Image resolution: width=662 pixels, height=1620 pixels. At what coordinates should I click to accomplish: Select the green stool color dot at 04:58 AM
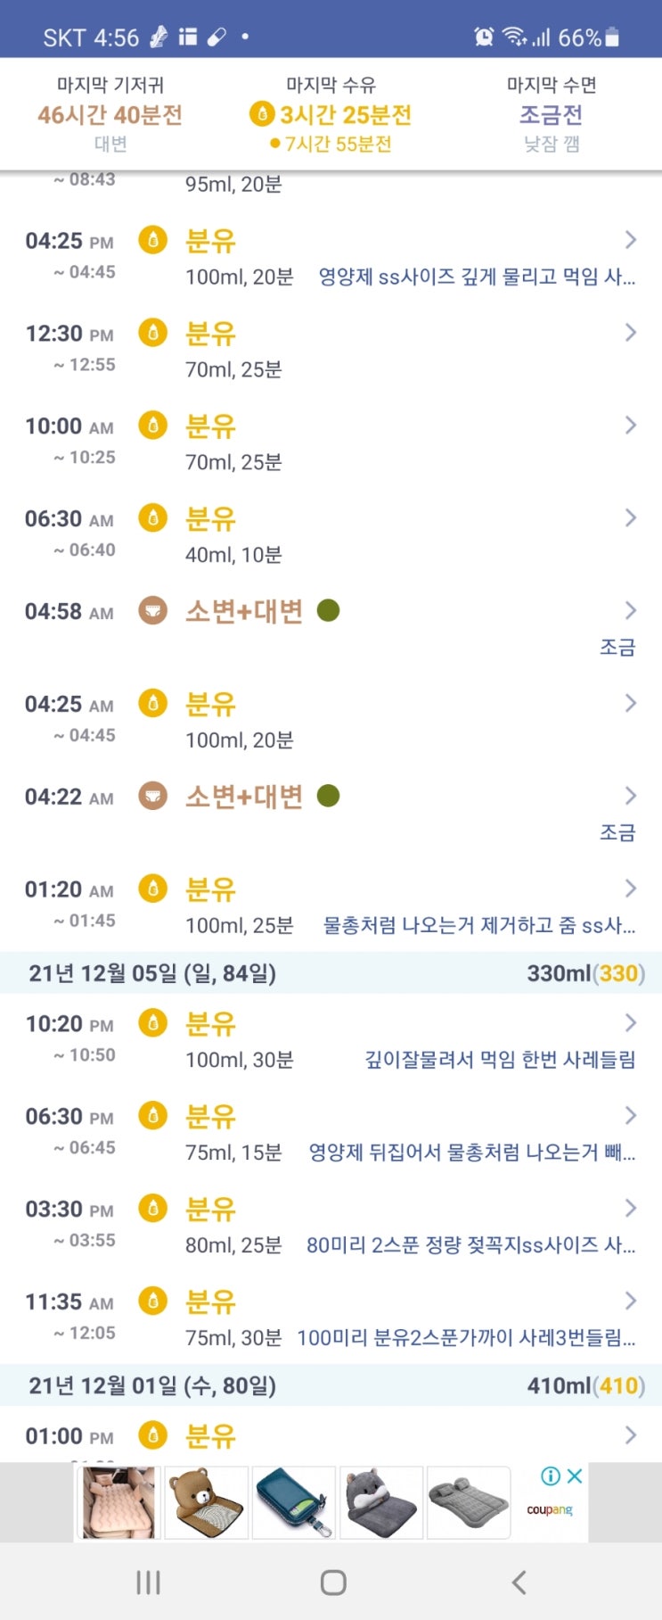pos(328,611)
